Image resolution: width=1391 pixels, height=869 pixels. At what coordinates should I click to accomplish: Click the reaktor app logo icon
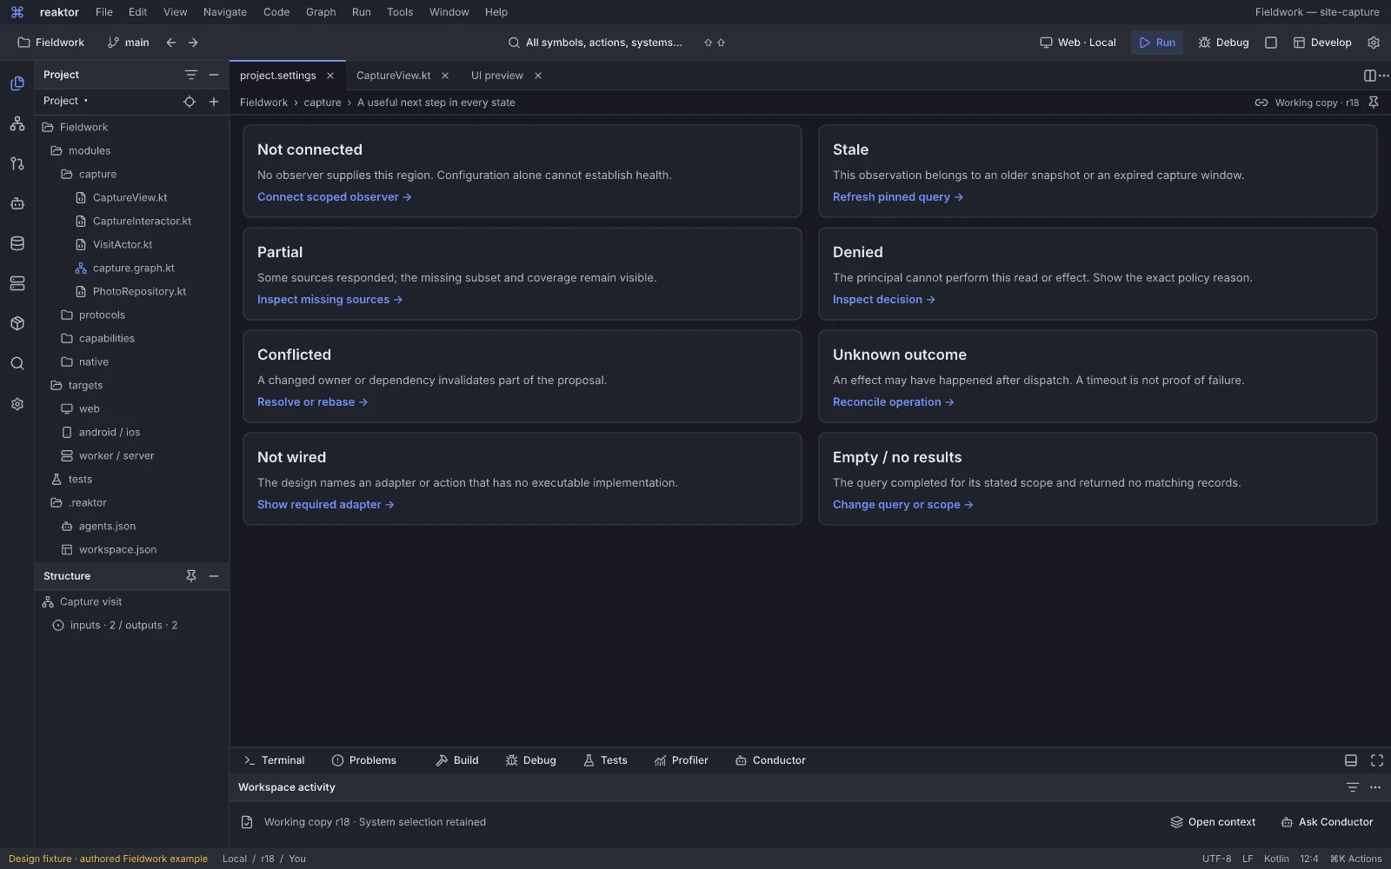17,12
